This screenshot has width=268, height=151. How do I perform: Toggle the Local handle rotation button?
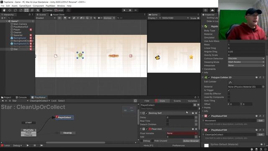click(x=59, y=10)
